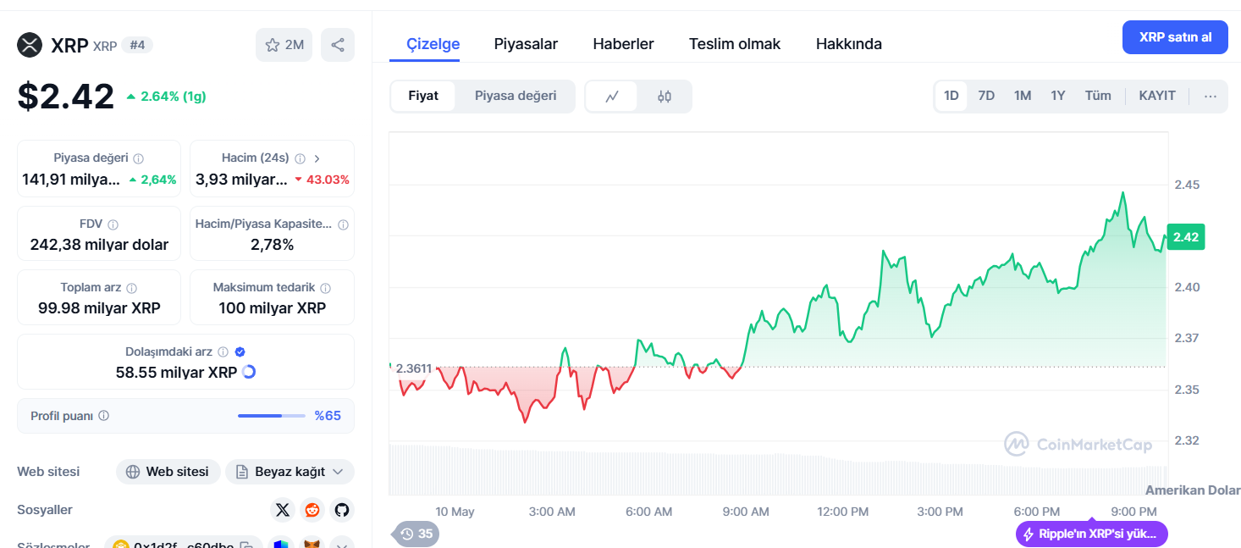1241x548 pixels.
Task: Click the %65 profile score value
Action: (328, 416)
